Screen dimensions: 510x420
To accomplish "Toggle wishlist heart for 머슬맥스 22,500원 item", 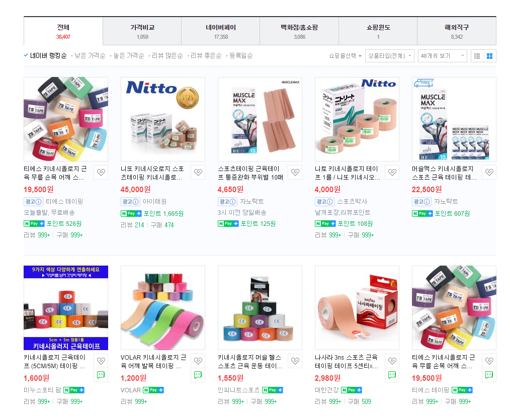I will 489,172.
